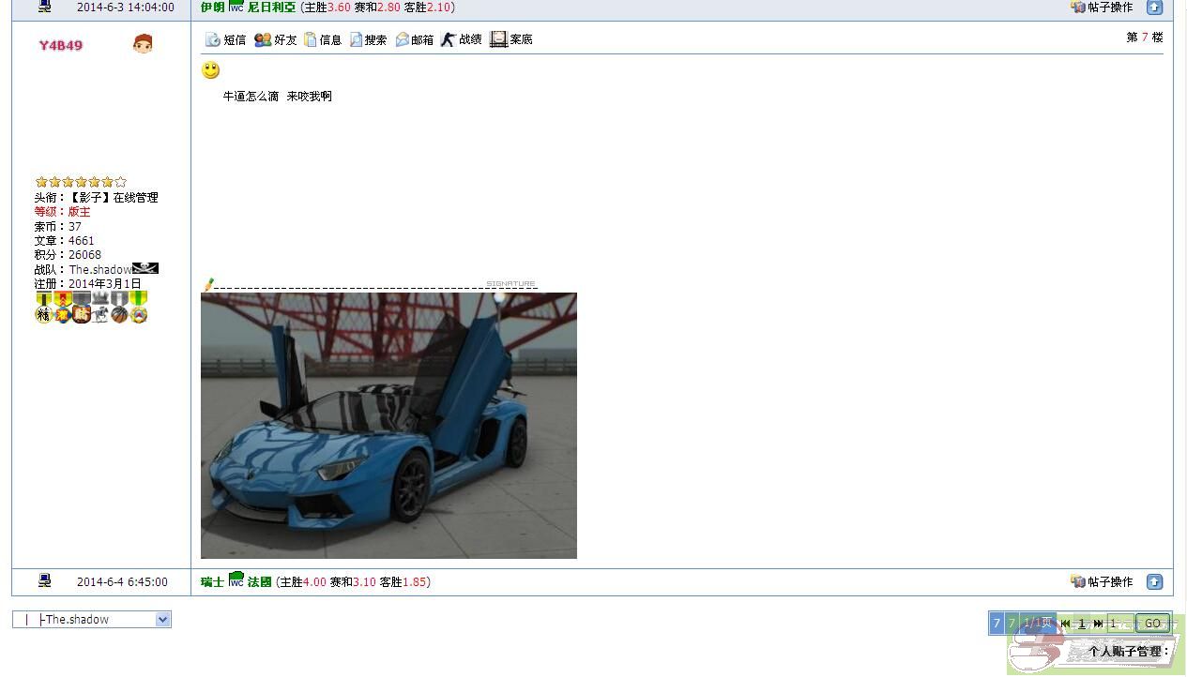Jump to the last page arrow
The width and height of the screenshot is (1187, 677).
[1098, 624]
